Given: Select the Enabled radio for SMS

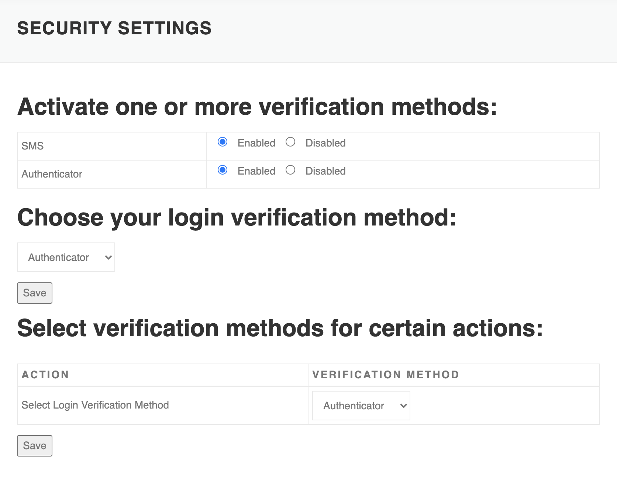Looking at the screenshot, I should coord(223,142).
